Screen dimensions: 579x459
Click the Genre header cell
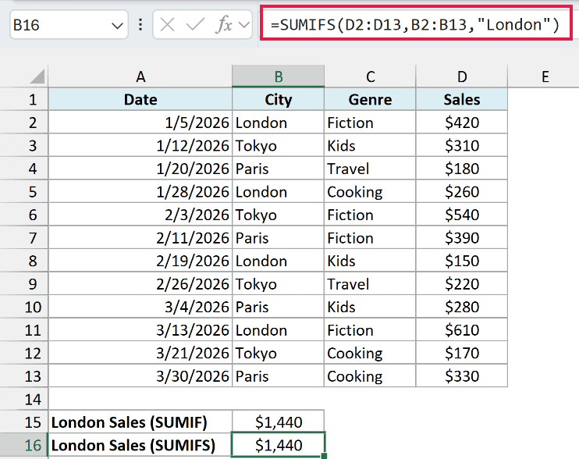(x=370, y=99)
